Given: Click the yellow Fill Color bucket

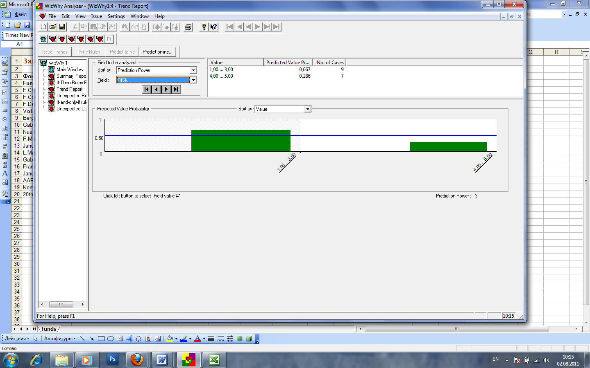Looking at the screenshot, I should click(x=170, y=339).
